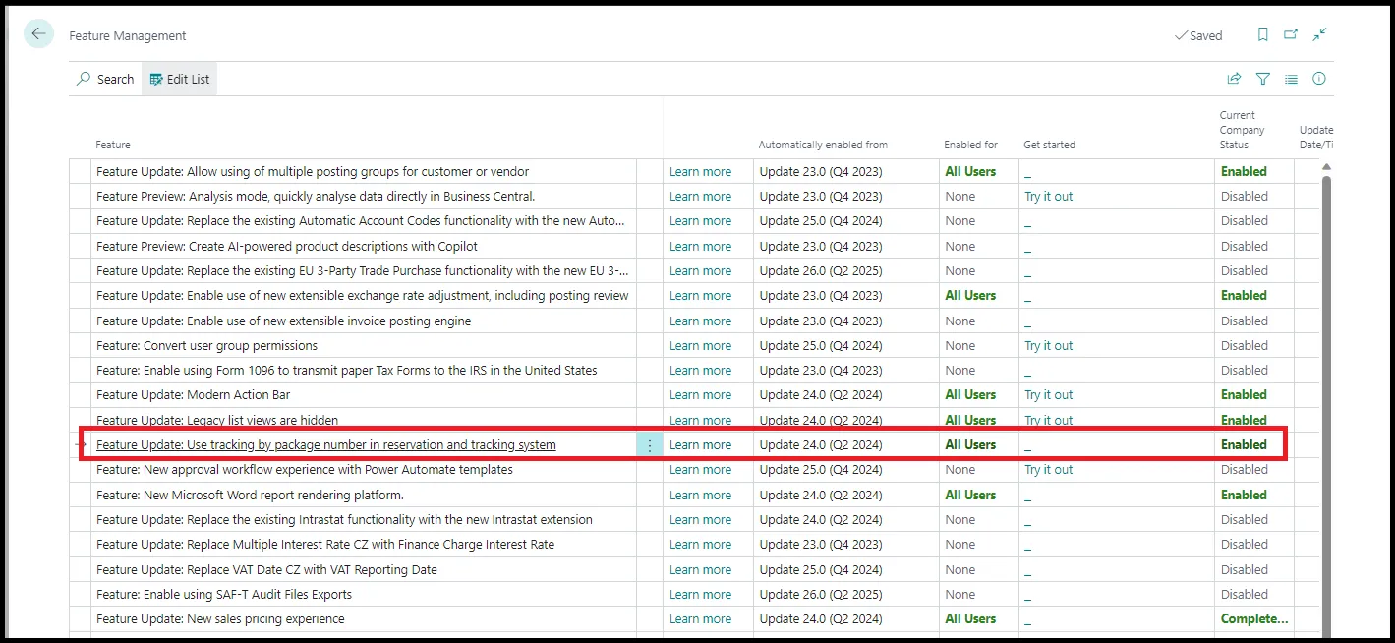Select the extensible exchange rate adjustment feature row

click(x=363, y=296)
